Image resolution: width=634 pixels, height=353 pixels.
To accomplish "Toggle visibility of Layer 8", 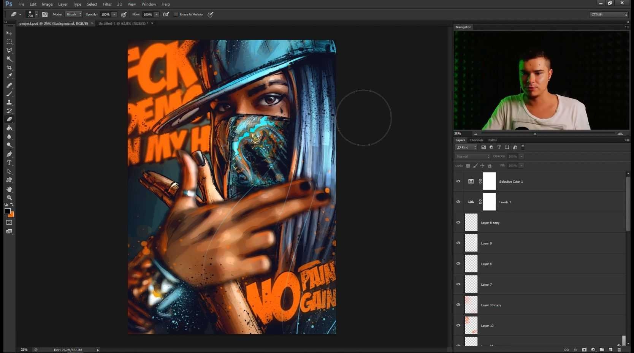I will 458,263.
